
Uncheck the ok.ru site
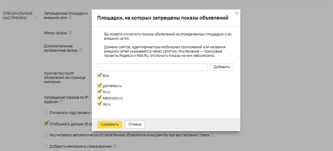pos(99,104)
